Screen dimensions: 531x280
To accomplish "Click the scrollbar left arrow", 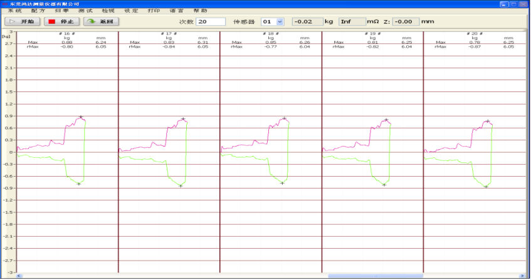I will point(18,276).
